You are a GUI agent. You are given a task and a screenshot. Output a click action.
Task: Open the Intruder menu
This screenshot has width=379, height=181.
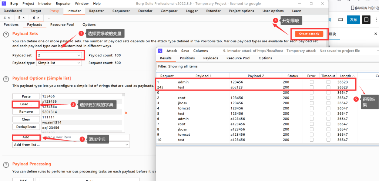coord(45,4)
